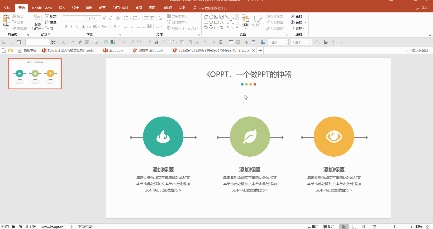Click the Font Color letter A

point(115,26)
